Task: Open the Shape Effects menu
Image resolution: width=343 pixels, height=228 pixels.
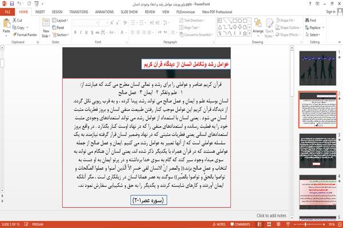Action: click(x=288, y=35)
